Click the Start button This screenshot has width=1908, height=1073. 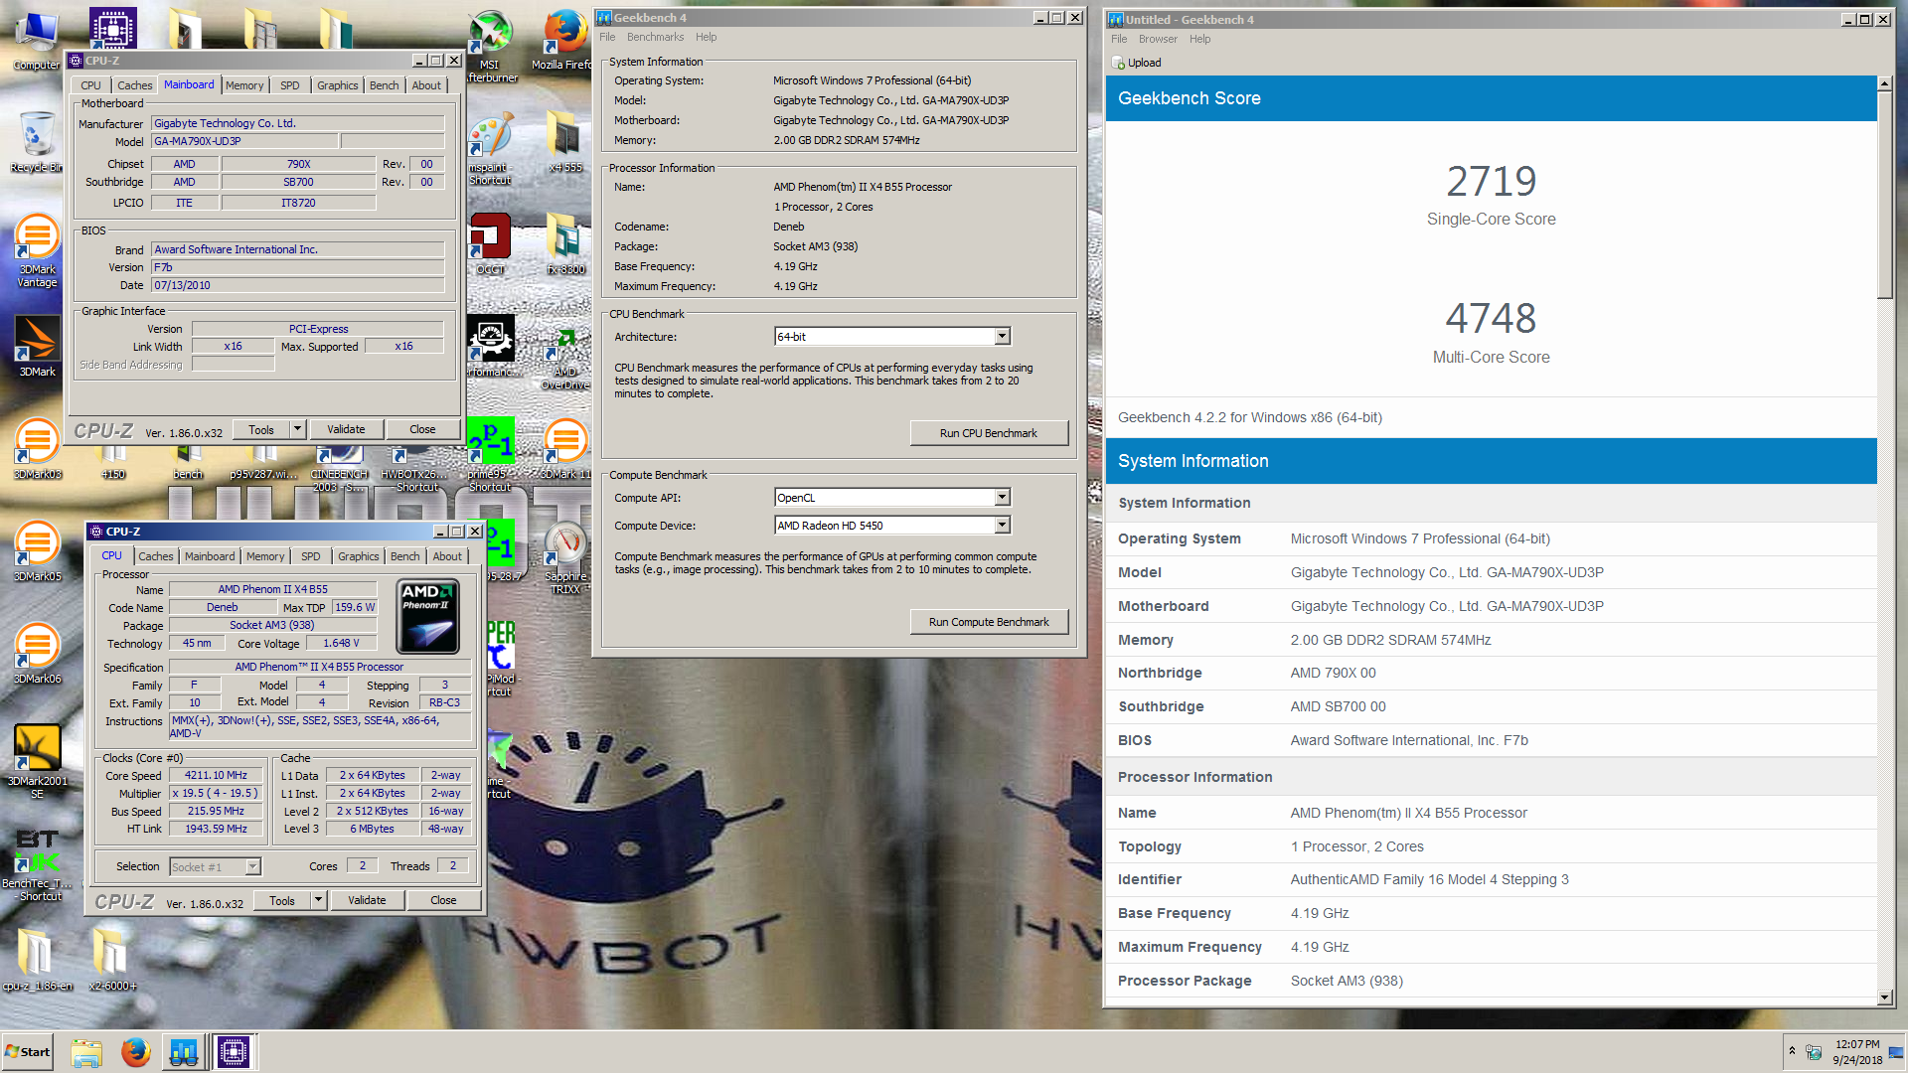tap(28, 1052)
